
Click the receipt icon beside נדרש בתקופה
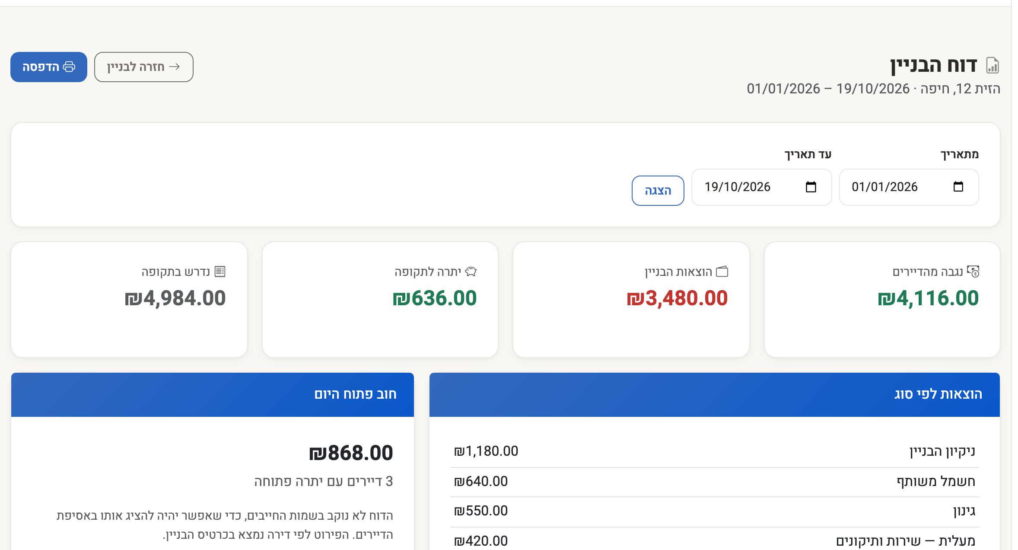[x=220, y=272]
